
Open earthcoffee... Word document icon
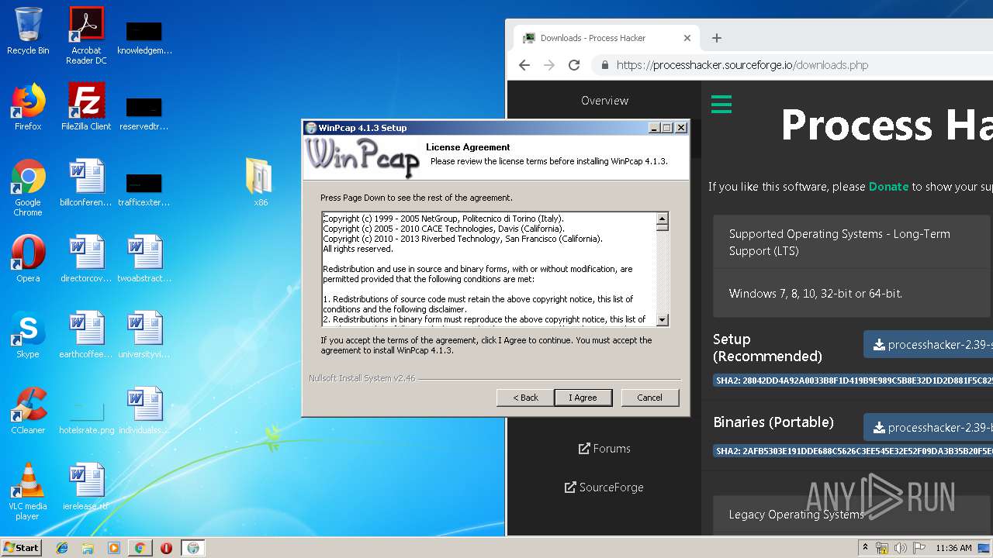(x=86, y=335)
